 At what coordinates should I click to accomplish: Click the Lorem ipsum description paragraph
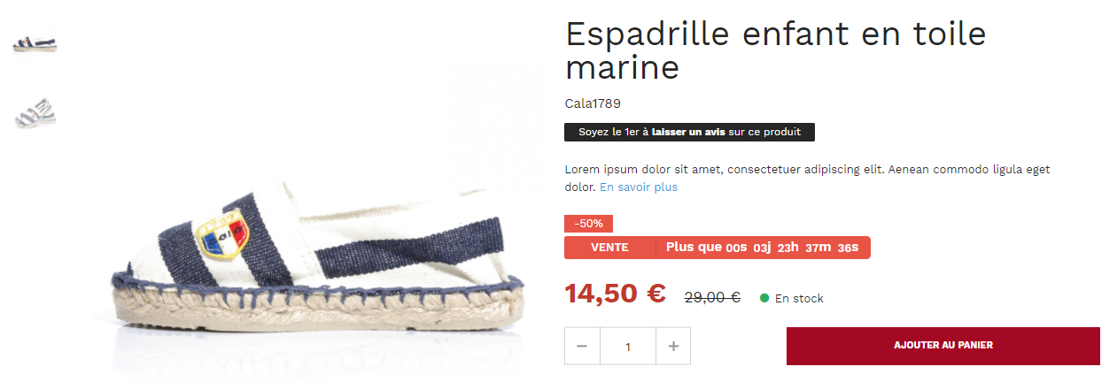[x=807, y=178]
